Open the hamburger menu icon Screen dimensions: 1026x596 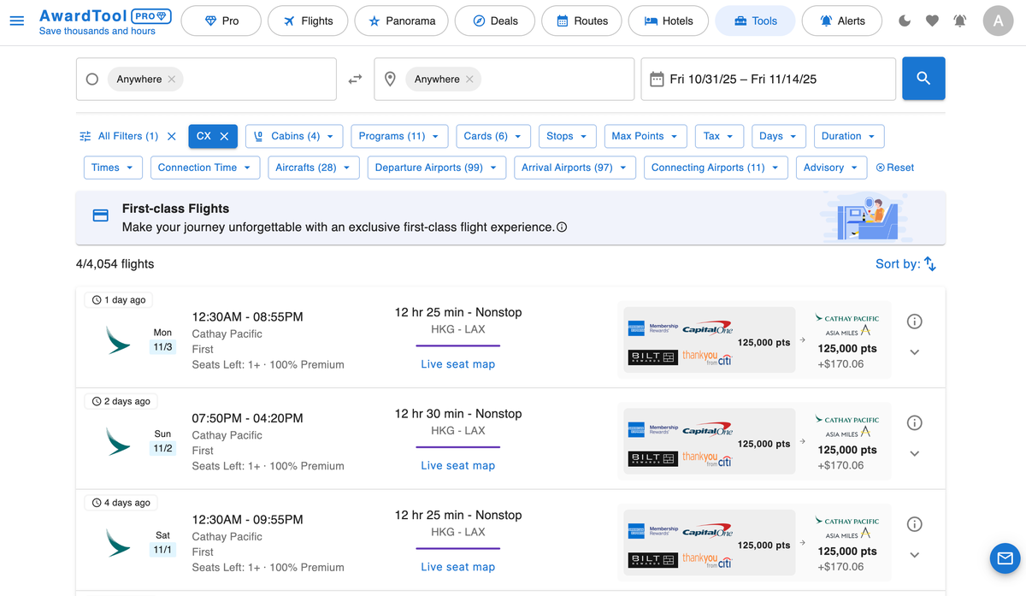click(17, 21)
